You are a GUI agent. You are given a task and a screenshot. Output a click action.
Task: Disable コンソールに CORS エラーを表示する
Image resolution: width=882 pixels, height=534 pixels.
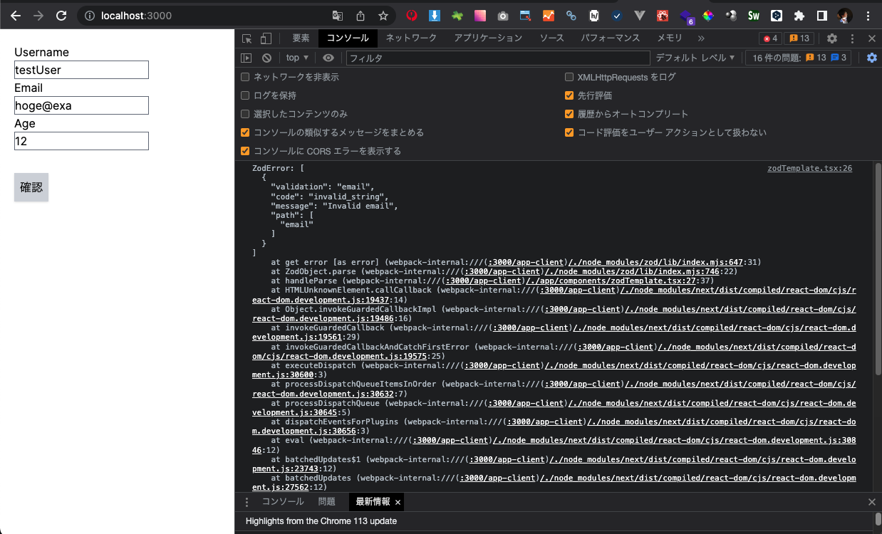pos(245,151)
